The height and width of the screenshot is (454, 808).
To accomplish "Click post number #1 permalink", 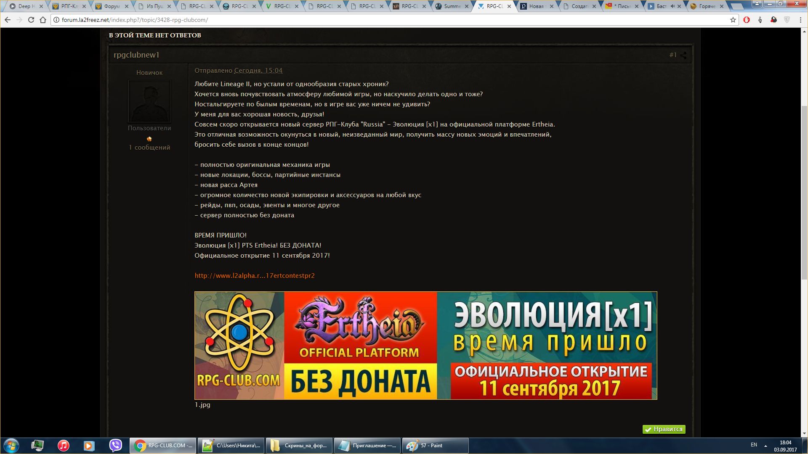I will pos(673,55).
